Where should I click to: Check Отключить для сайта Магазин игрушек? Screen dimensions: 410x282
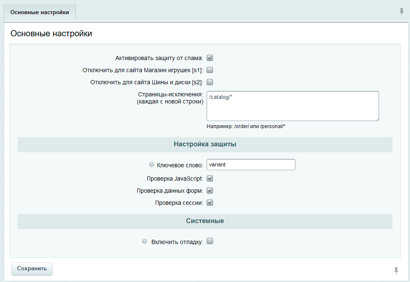210,70
